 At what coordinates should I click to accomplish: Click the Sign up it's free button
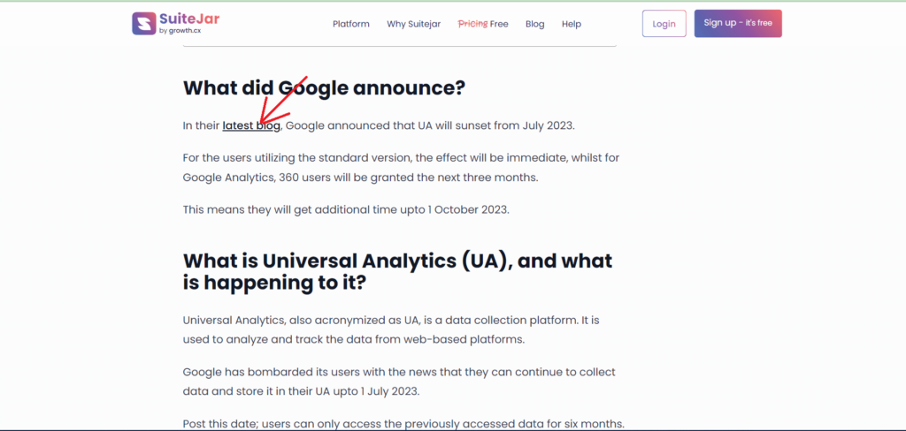[x=738, y=23]
